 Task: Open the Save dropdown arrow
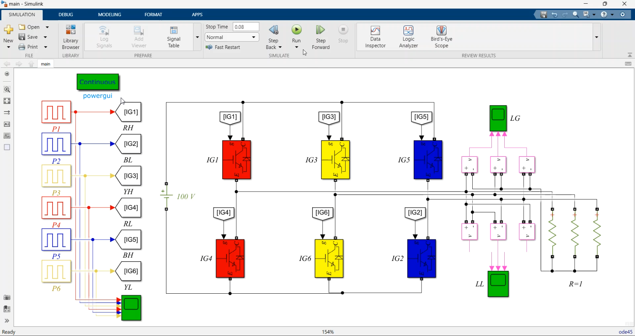click(x=45, y=37)
